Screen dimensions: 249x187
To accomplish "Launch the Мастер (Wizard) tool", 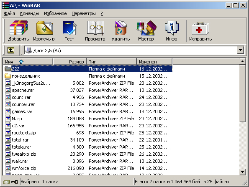I will coord(146,31).
